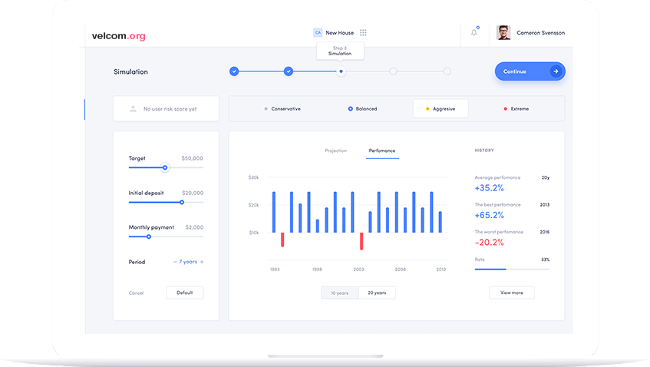The width and height of the screenshot is (650, 367).
Task: Choose the Extreme risk profile
Action: point(516,109)
